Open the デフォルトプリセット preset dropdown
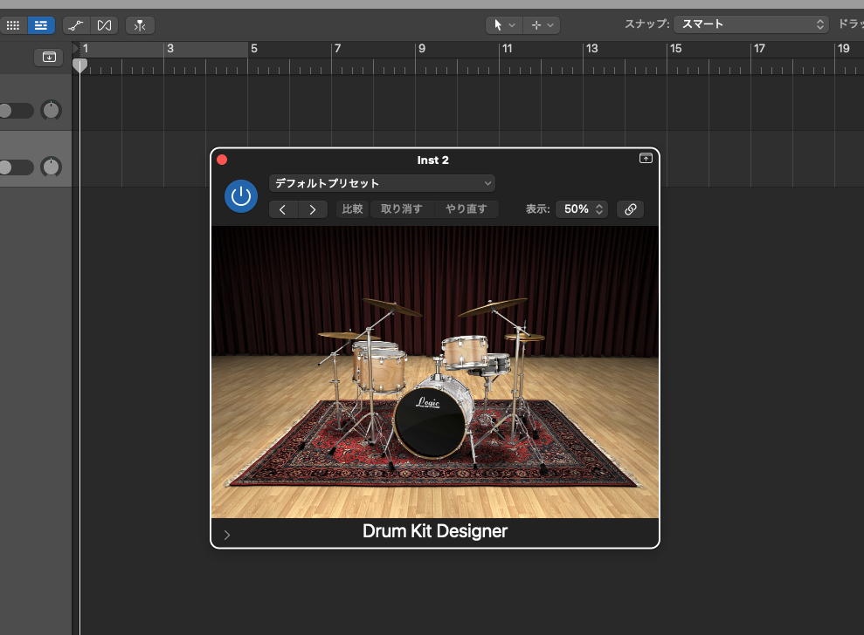Viewport: 864px width, 635px height. (382, 183)
